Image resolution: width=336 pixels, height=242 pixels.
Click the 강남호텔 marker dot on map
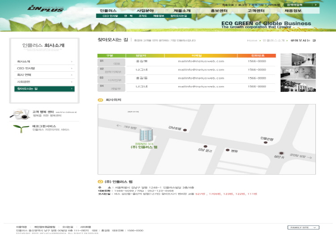point(185,130)
